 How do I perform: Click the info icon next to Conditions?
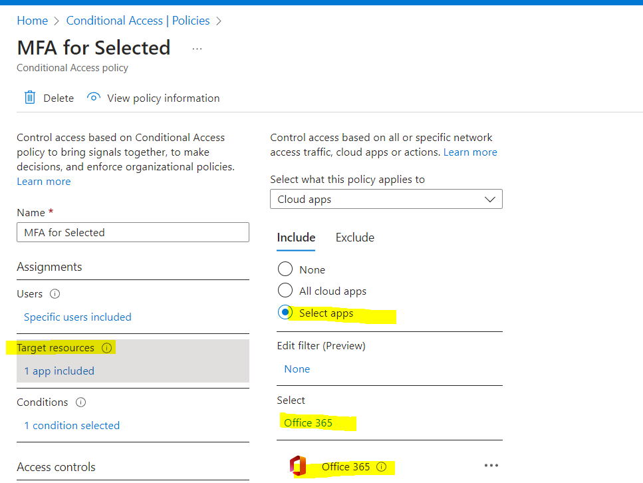coord(80,402)
